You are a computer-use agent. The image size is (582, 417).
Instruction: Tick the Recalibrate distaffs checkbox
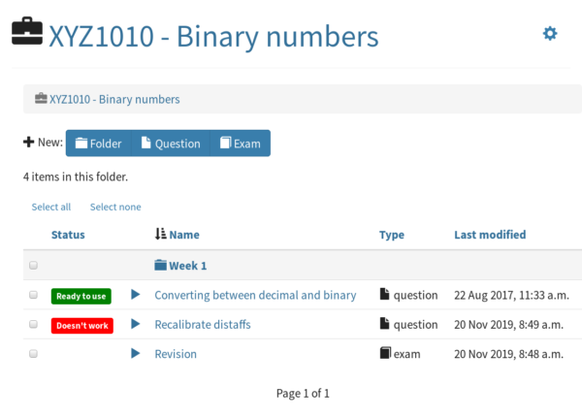click(x=33, y=324)
